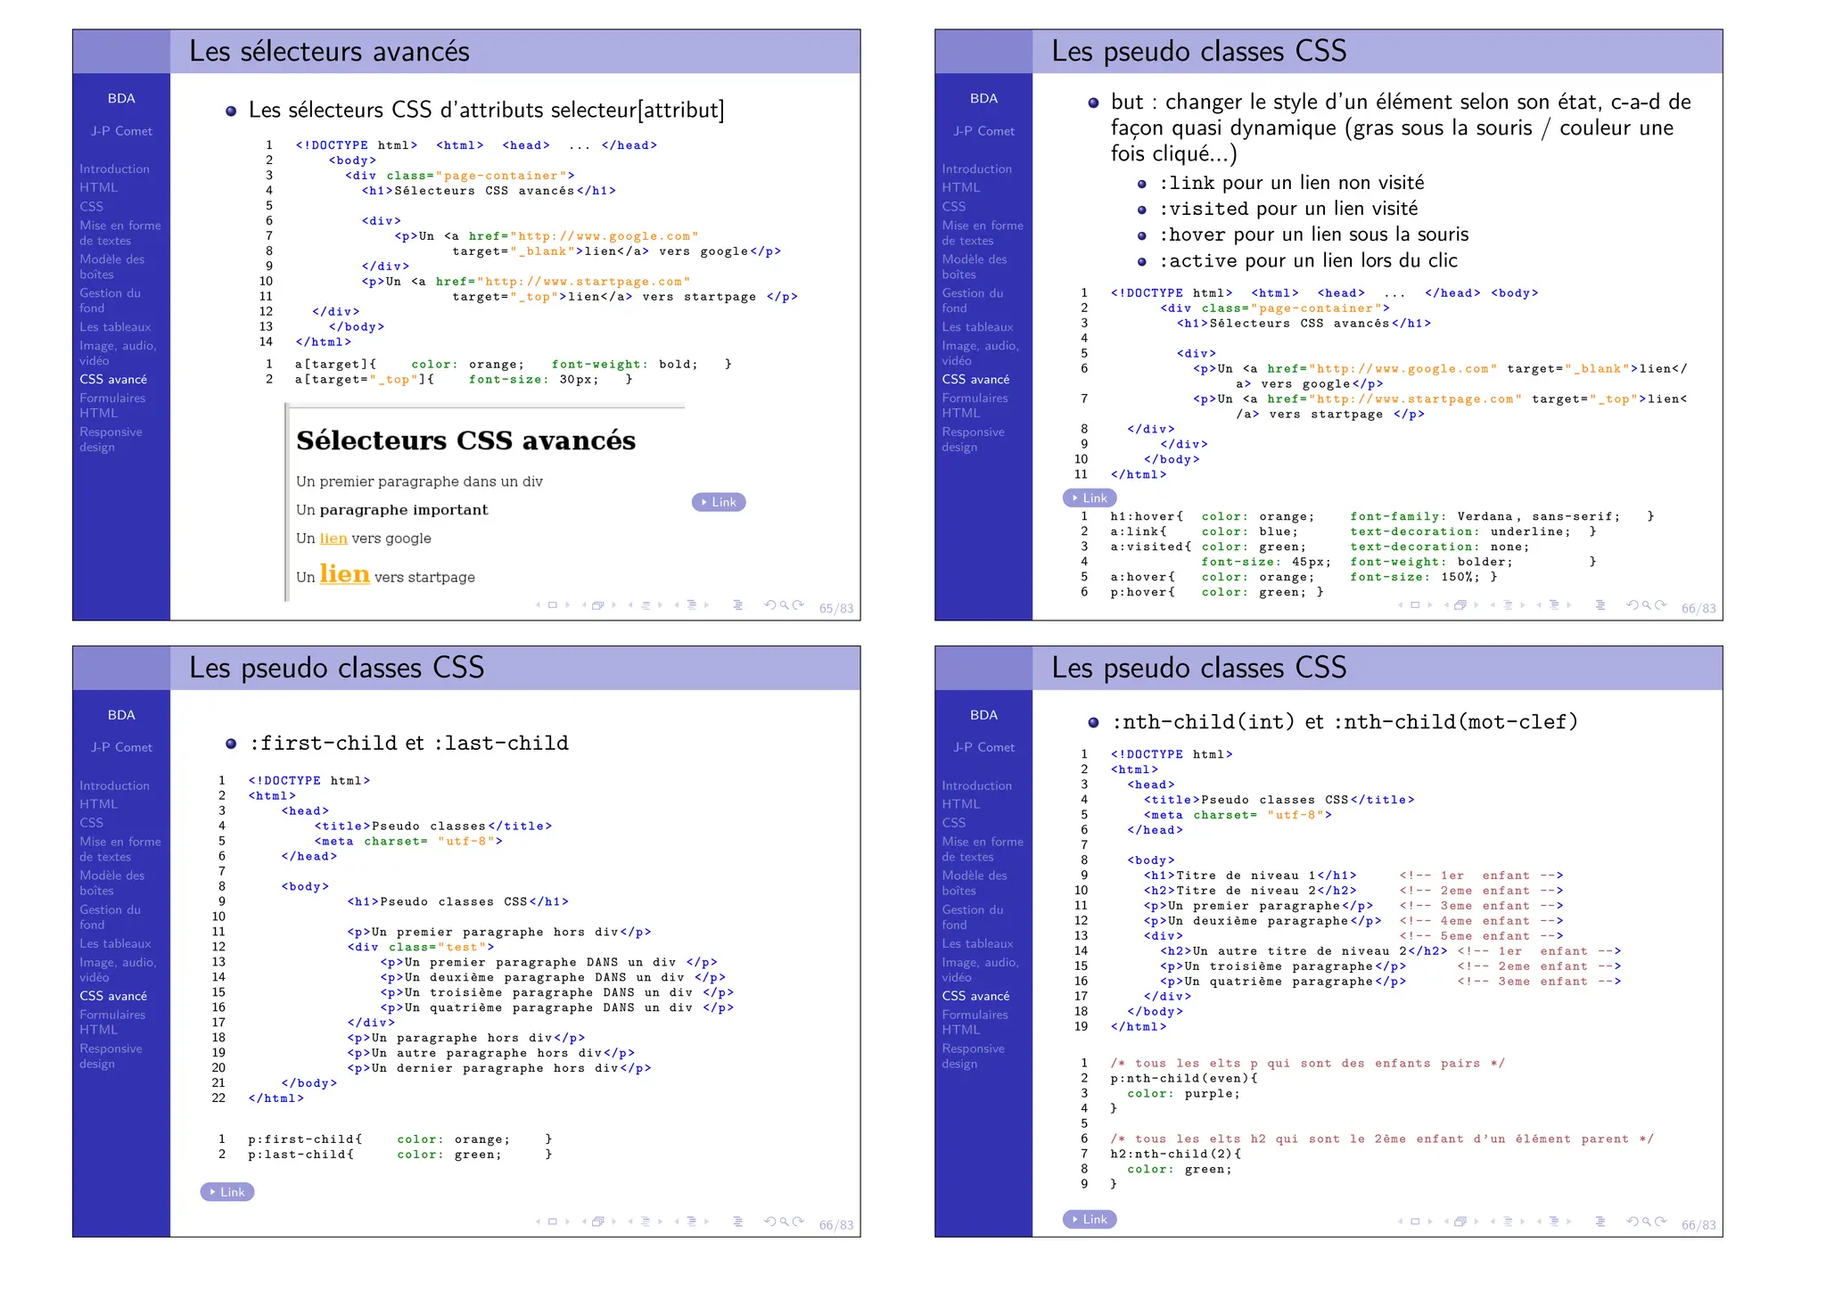
Task: Click Link button under nth-child CSS code
Action: (x=1090, y=1219)
